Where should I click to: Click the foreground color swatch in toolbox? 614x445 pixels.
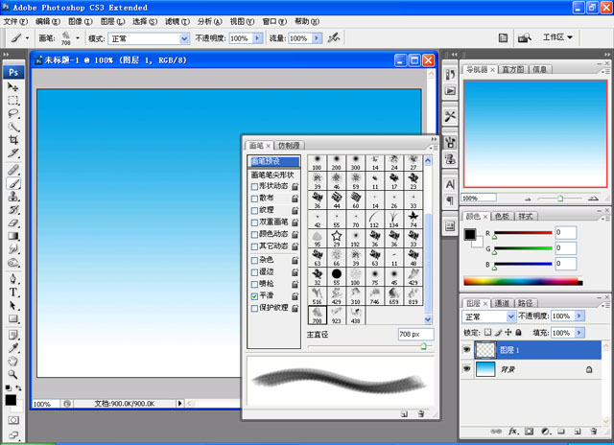pyautogui.click(x=11, y=400)
